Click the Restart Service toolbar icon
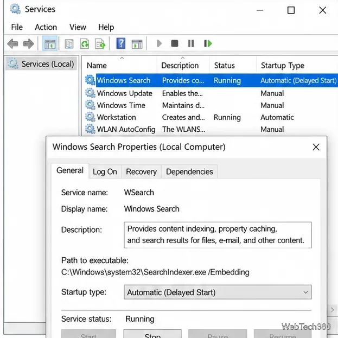The height and width of the screenshot is (338, 338). pyautogui.click(x=208, y=43)
